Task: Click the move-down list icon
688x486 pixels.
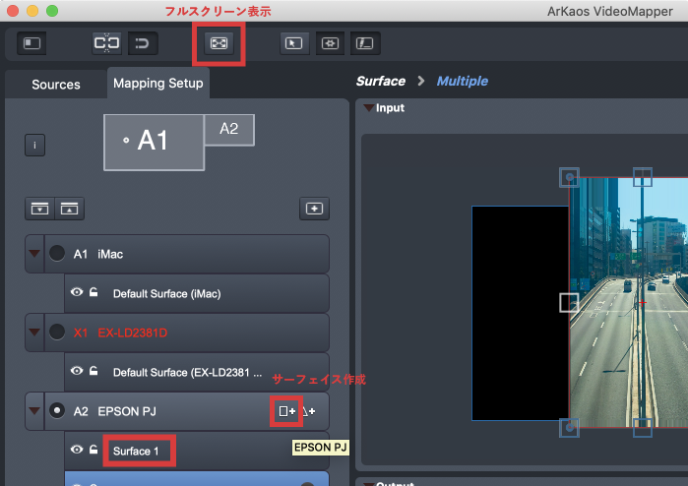Action: click(x=40, y=209)
